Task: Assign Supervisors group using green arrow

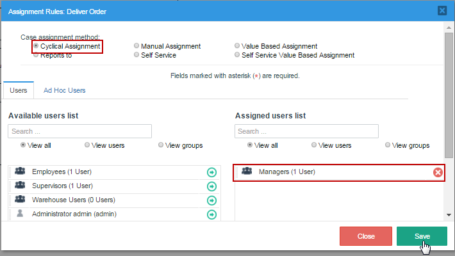Action: click(211, 186)
